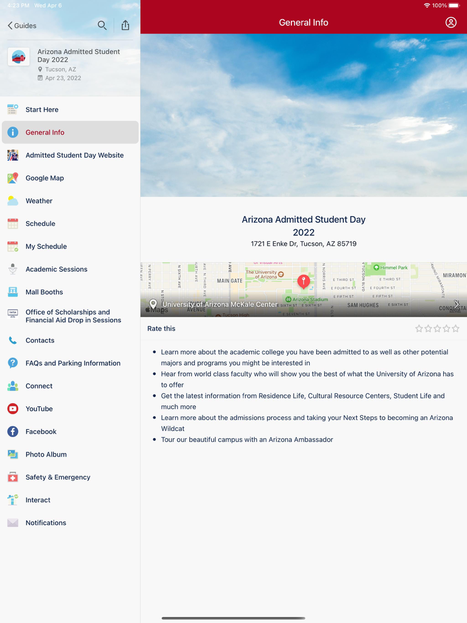Tap the Wi-Fi status icon
The width and height of the screenshot is (467, 623).
click(427, 6)
